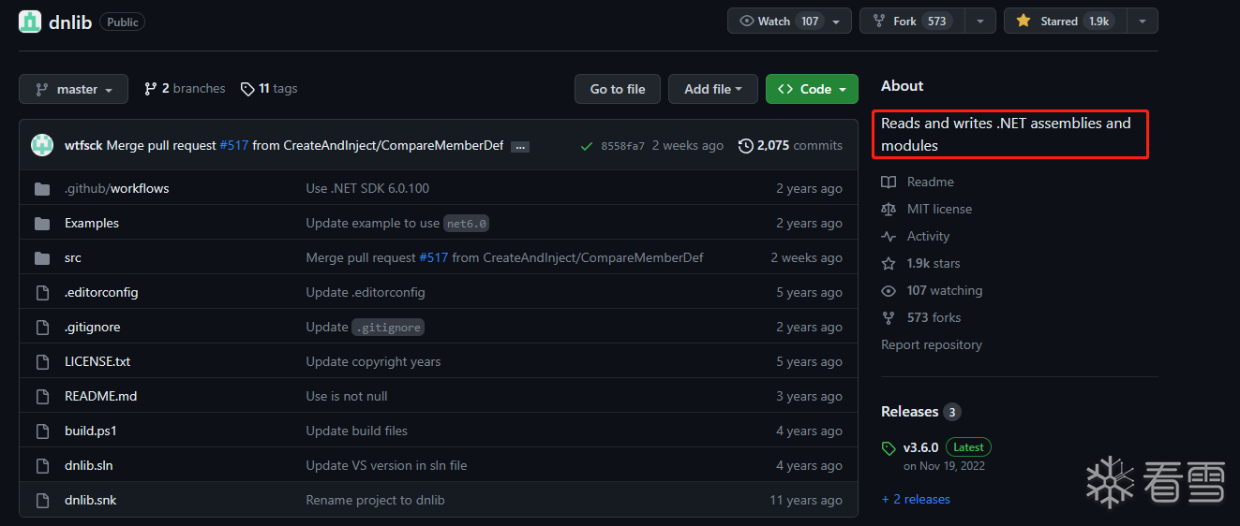
Task: Click the .github/workflows folder icon
Action: coord(42,188)
